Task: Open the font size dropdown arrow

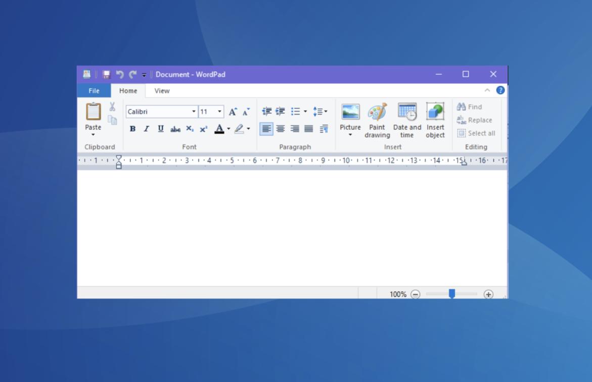Action: pyautogui.click(x=219, y=112)
